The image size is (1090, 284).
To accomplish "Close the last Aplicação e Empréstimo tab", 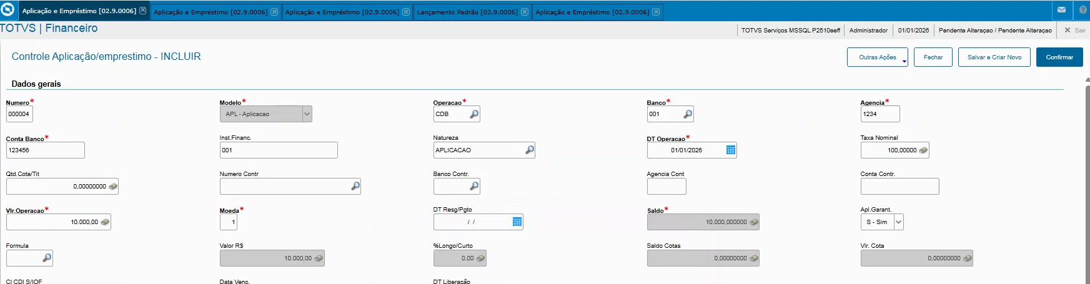I will click(656, 12).
